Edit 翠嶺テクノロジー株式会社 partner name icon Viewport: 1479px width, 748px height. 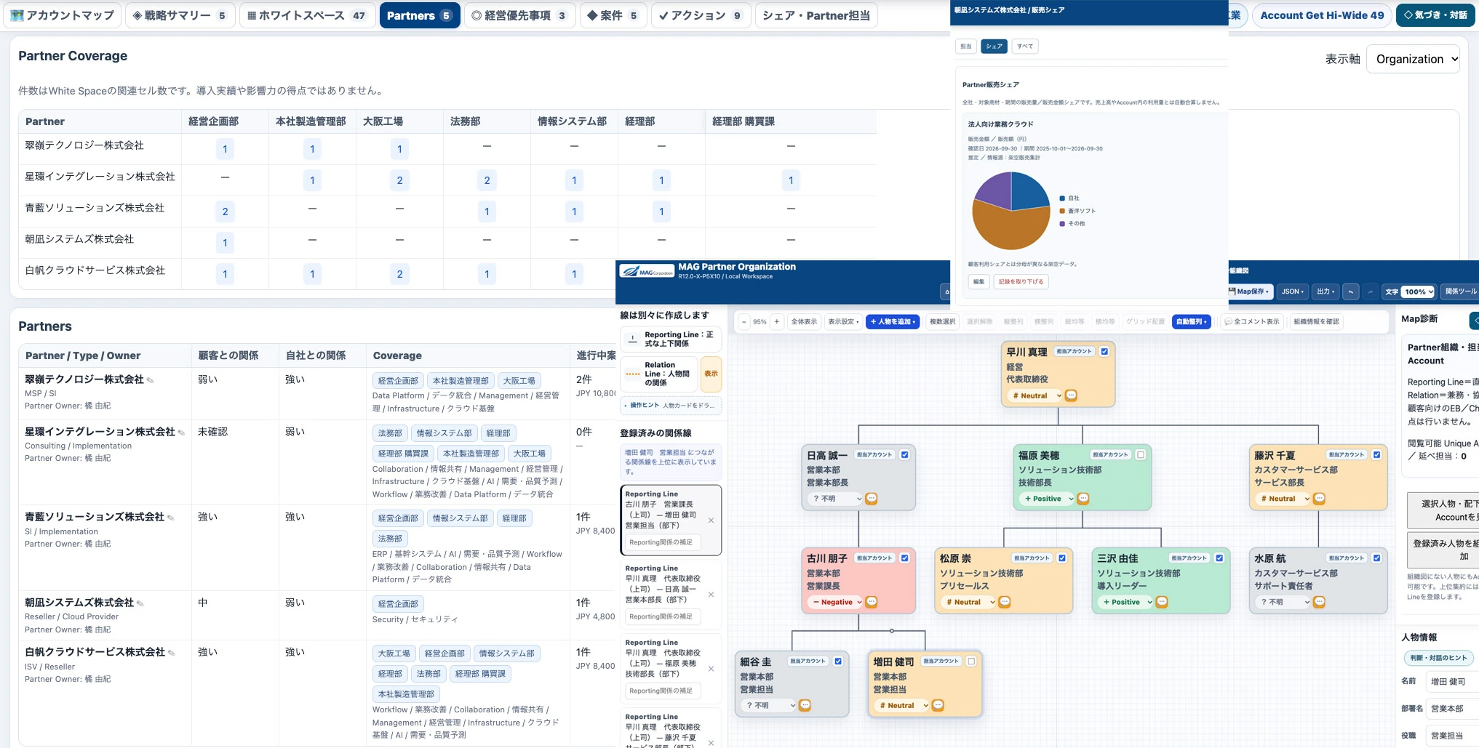(x=150, y=380)
